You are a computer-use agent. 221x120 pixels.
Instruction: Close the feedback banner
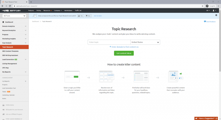click(x=216, y=15)
